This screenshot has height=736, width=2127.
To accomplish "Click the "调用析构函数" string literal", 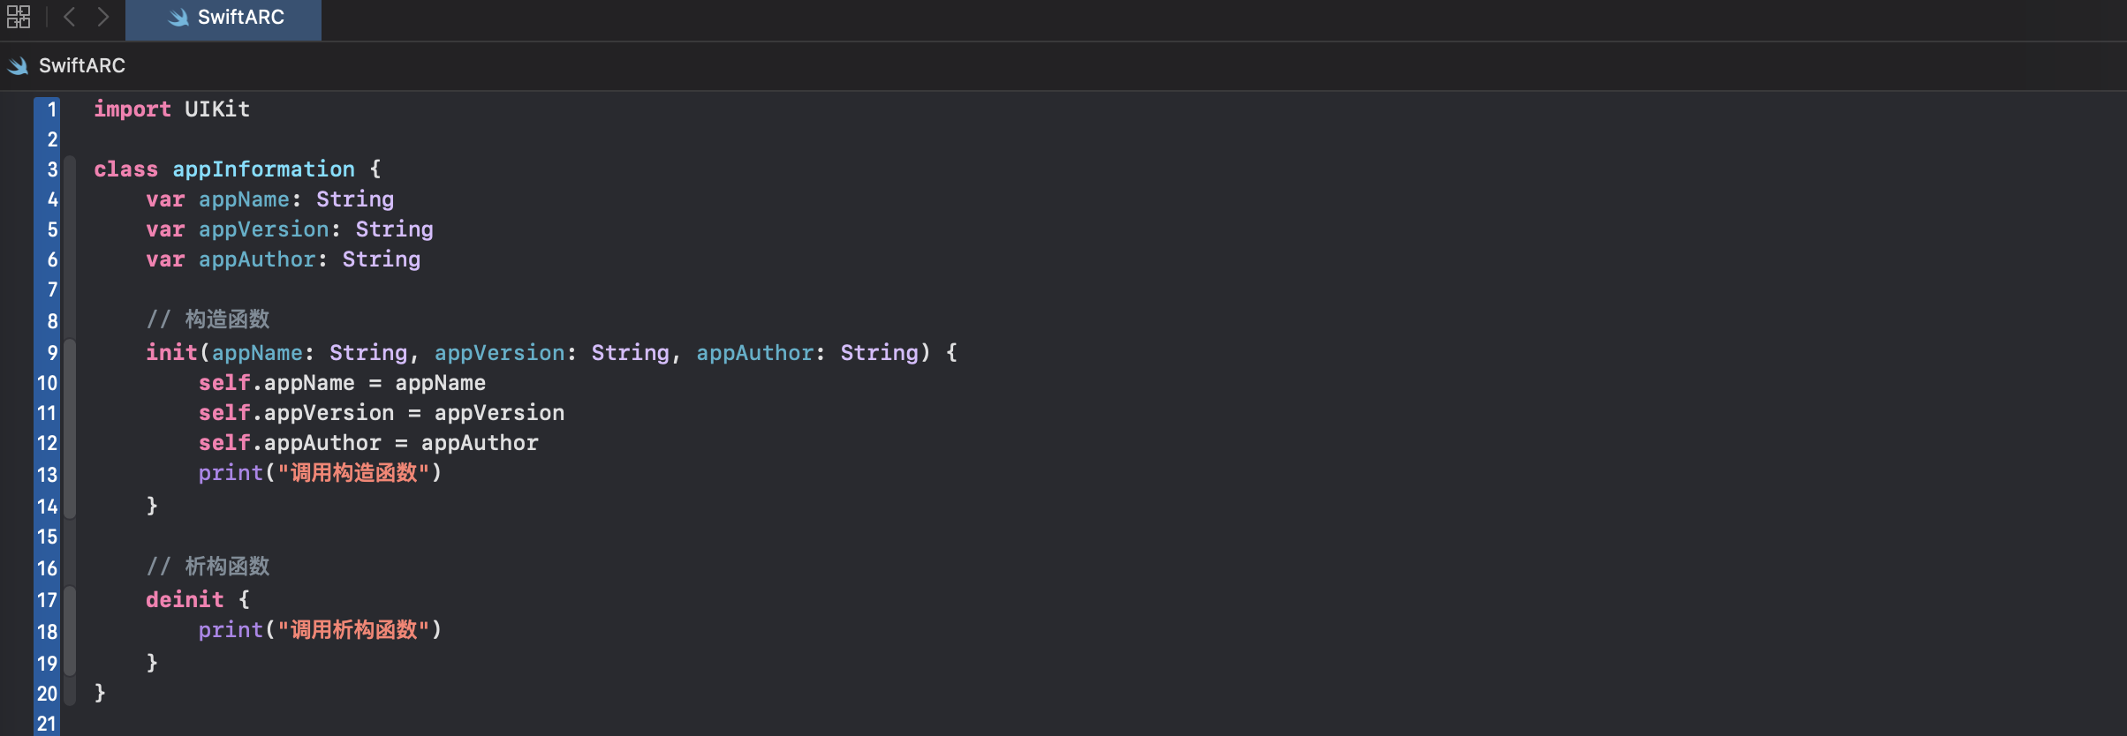I will pyautogui.click(x=353, y=630).
